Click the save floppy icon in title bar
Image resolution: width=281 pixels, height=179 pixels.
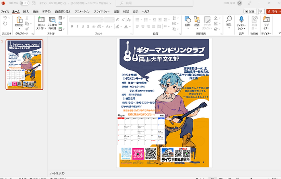coord(34,3)
